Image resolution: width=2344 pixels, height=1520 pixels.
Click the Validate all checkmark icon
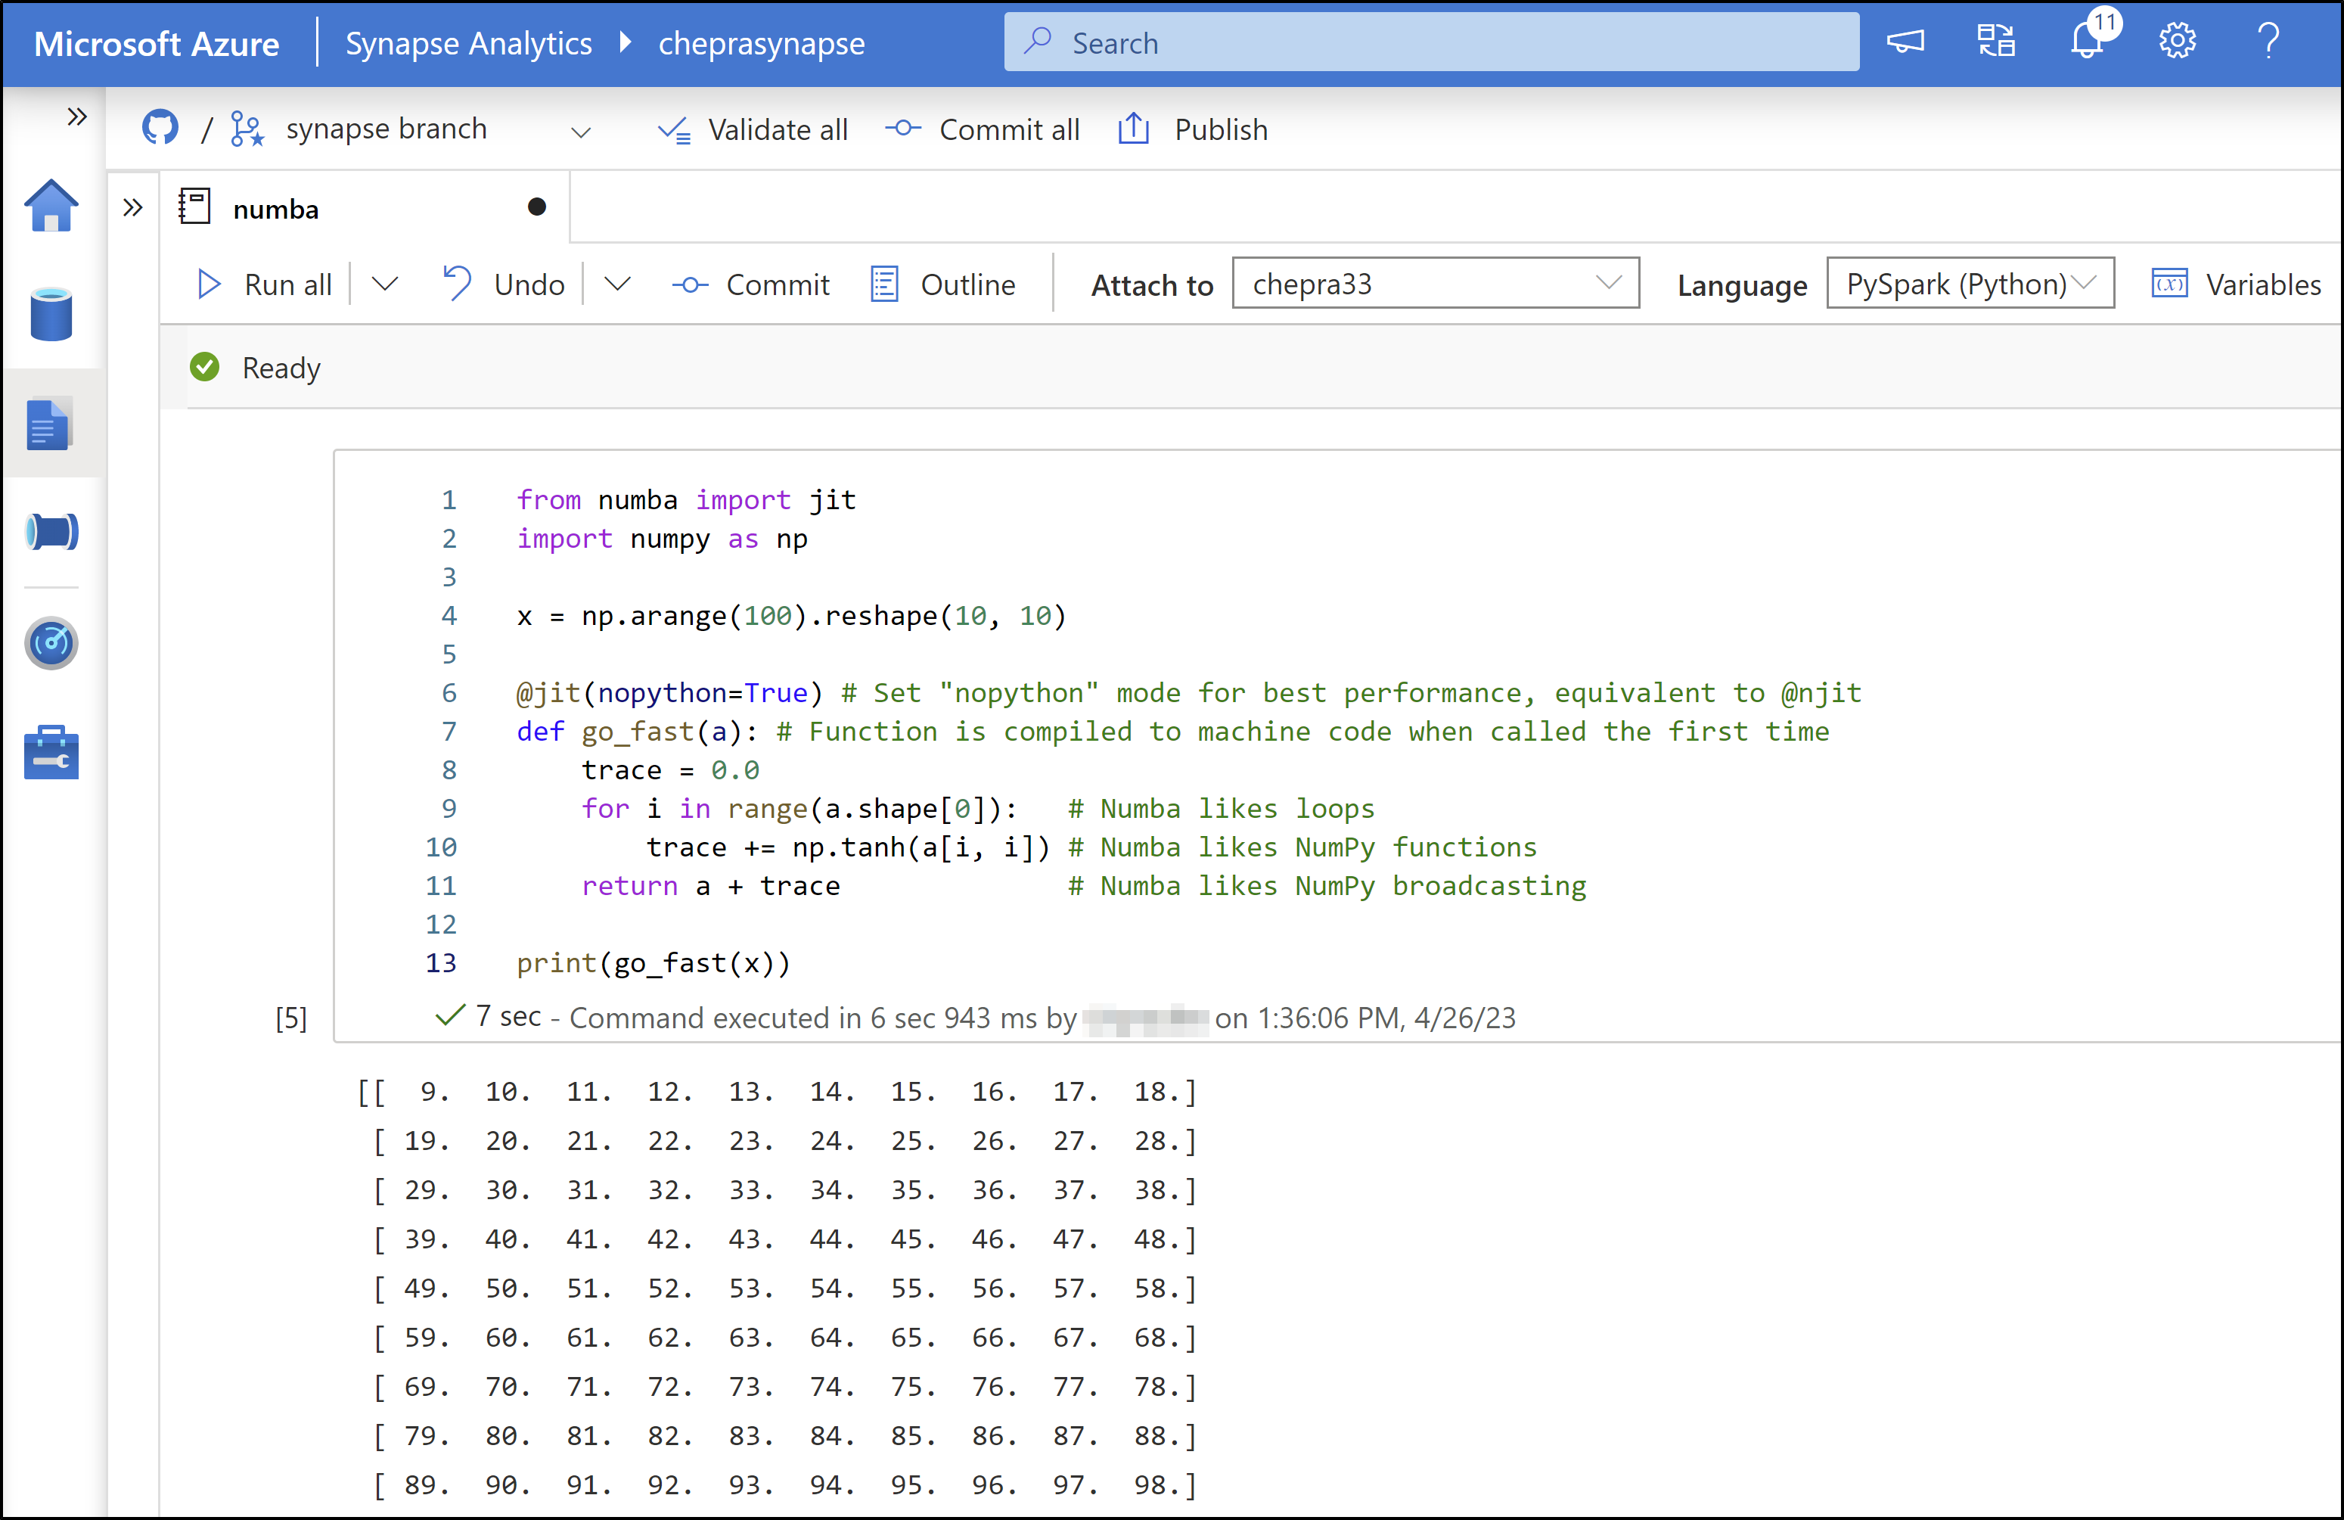tap(675, 129)
